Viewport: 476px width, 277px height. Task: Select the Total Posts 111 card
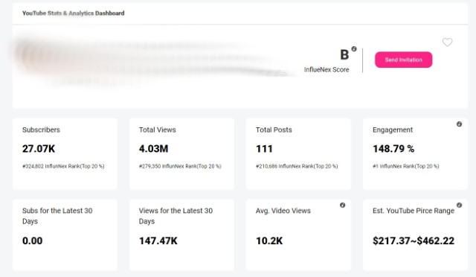point(298,154)
